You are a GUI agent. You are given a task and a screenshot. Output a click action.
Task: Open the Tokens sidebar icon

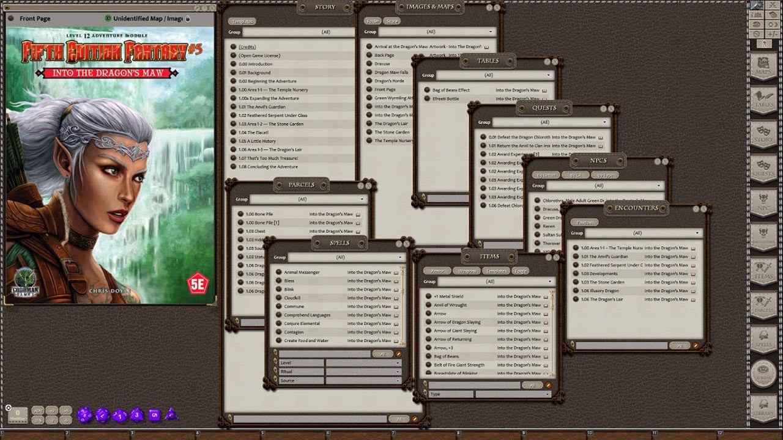coord(764,373)
